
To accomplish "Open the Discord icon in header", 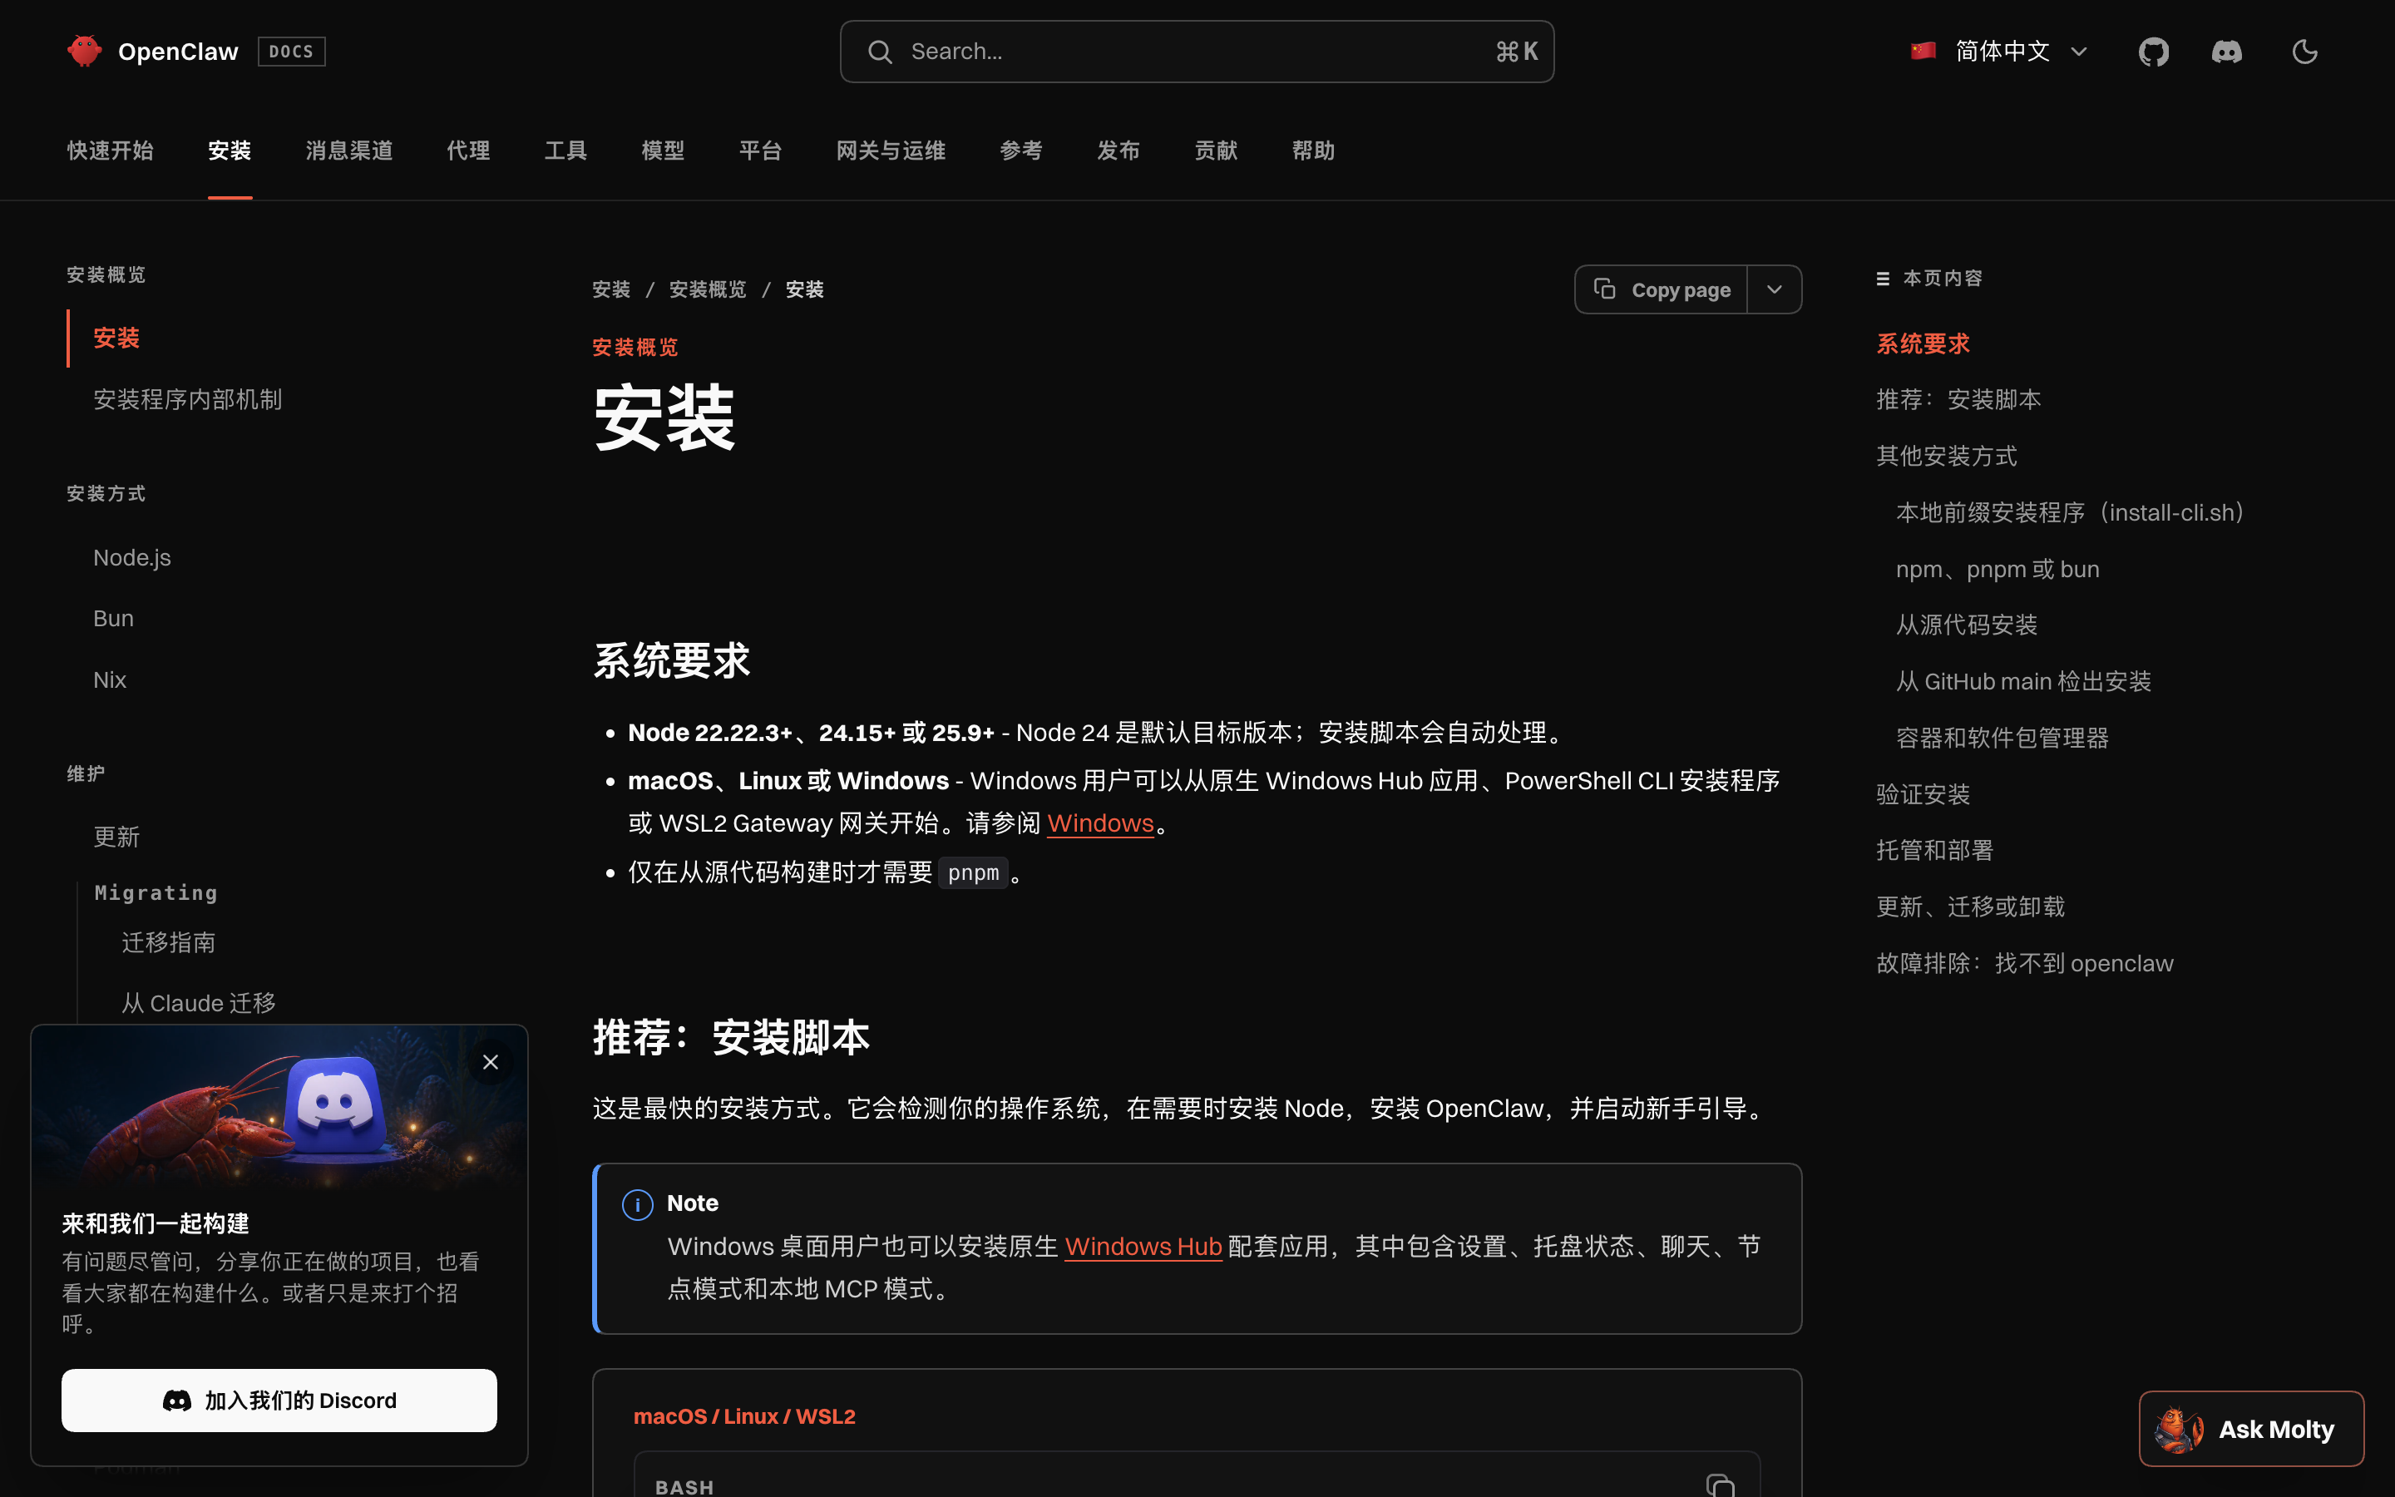I will click(2227, 52).
